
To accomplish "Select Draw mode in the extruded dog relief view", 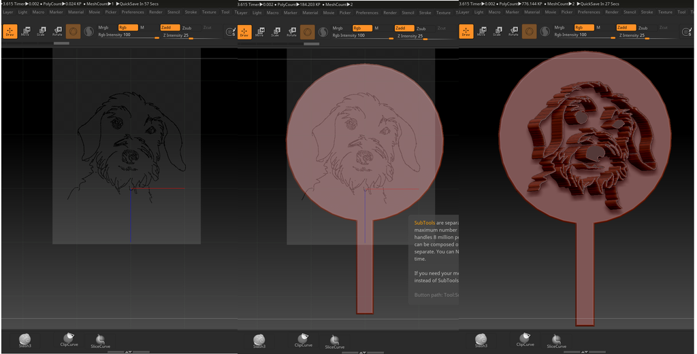I will point(466,31).
